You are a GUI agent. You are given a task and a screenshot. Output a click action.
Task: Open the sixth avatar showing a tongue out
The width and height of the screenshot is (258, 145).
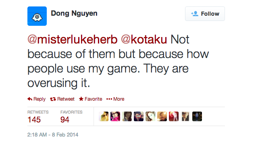(162, 116)
